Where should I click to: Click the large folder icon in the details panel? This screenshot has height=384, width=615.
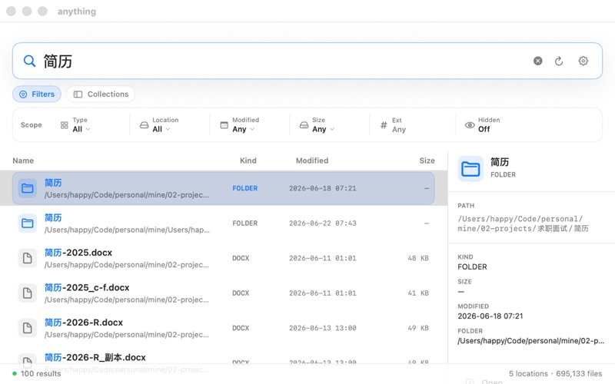470,169
